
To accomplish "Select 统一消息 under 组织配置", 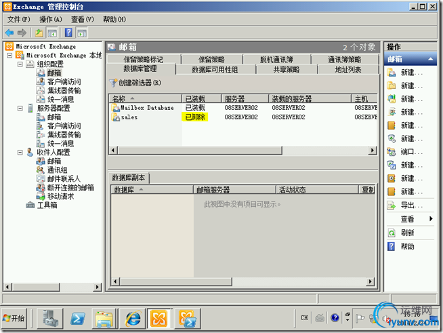I will point(60,99).
